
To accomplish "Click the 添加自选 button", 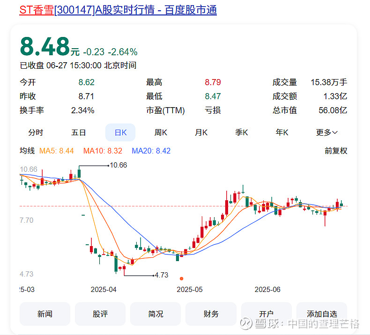I will pyautogui.click(x=322, y=314).
